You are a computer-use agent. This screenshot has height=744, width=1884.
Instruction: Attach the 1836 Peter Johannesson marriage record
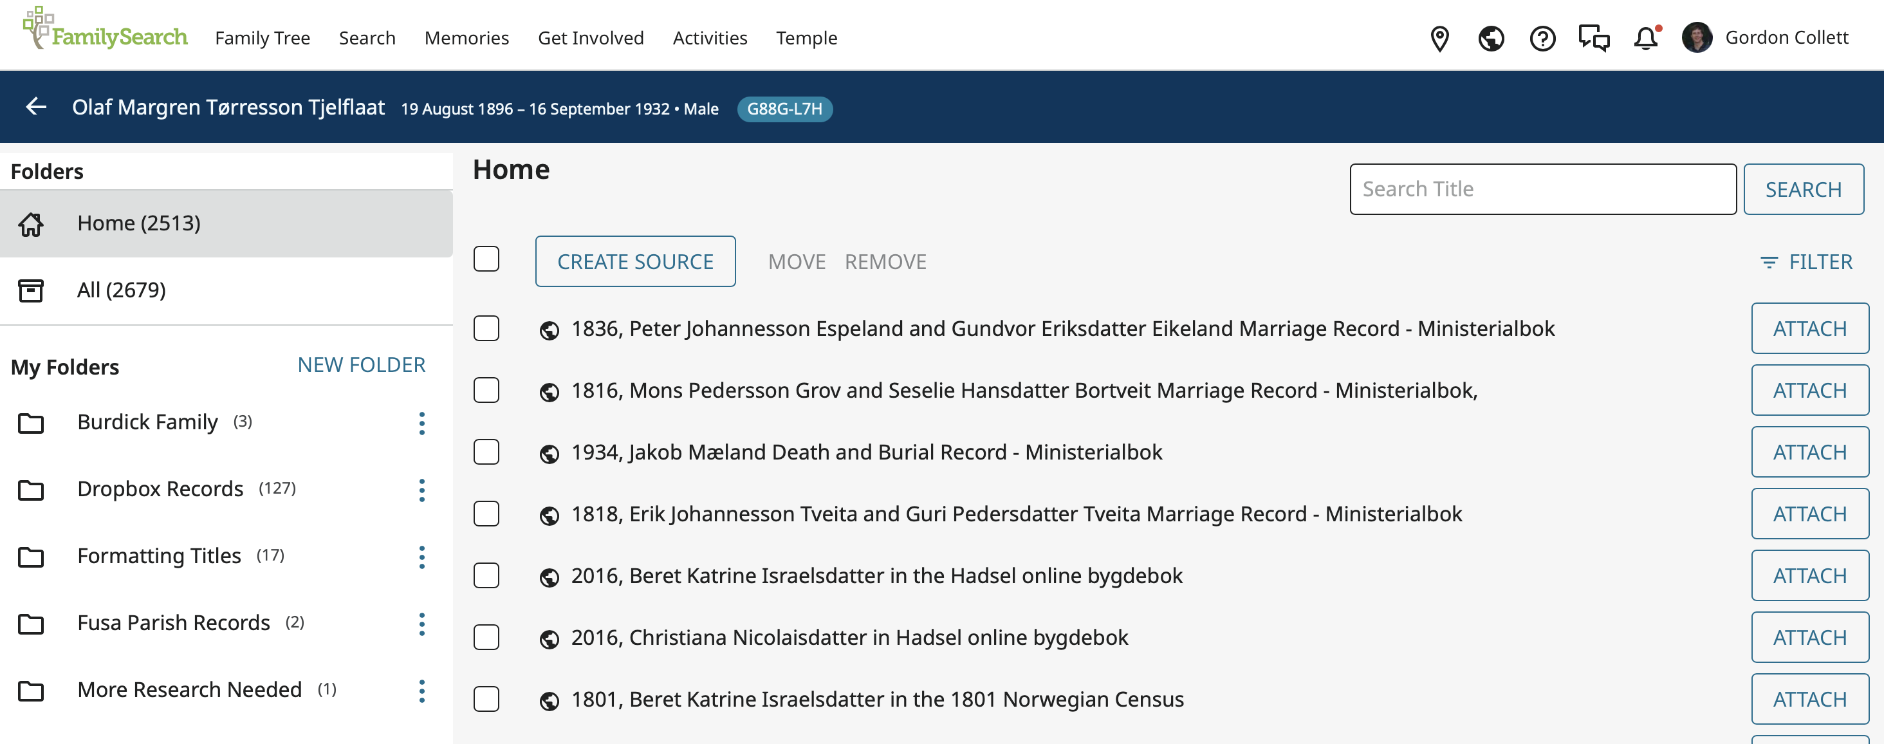click(x=1810, y=328)
